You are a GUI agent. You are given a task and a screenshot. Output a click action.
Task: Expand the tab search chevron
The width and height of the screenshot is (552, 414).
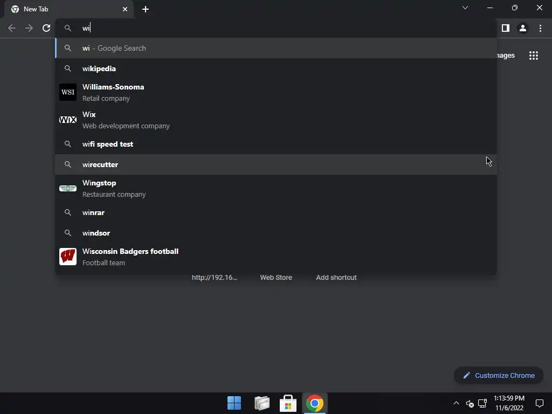tap(465, 8)
